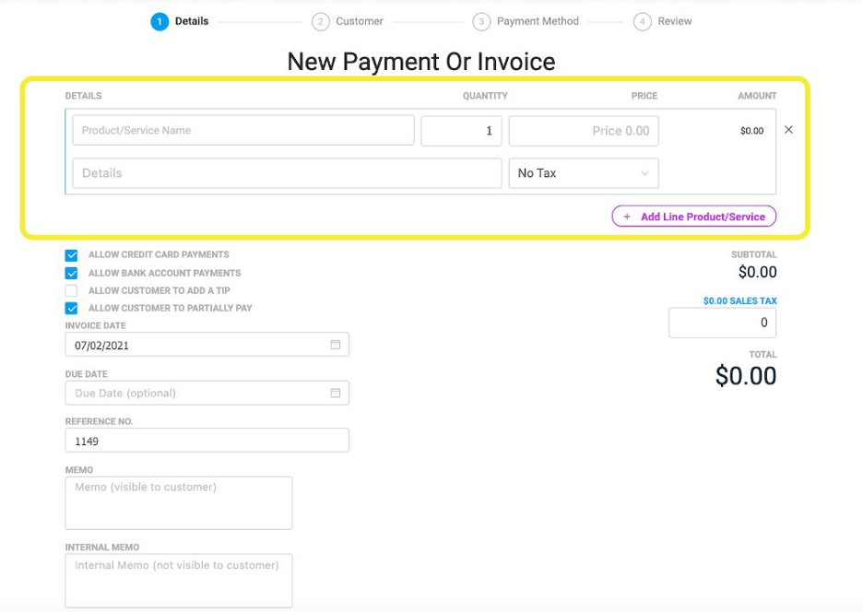863x612 pixels.
Task: Click the plus icon on Add Line button
Action: (x=627, y=217)
